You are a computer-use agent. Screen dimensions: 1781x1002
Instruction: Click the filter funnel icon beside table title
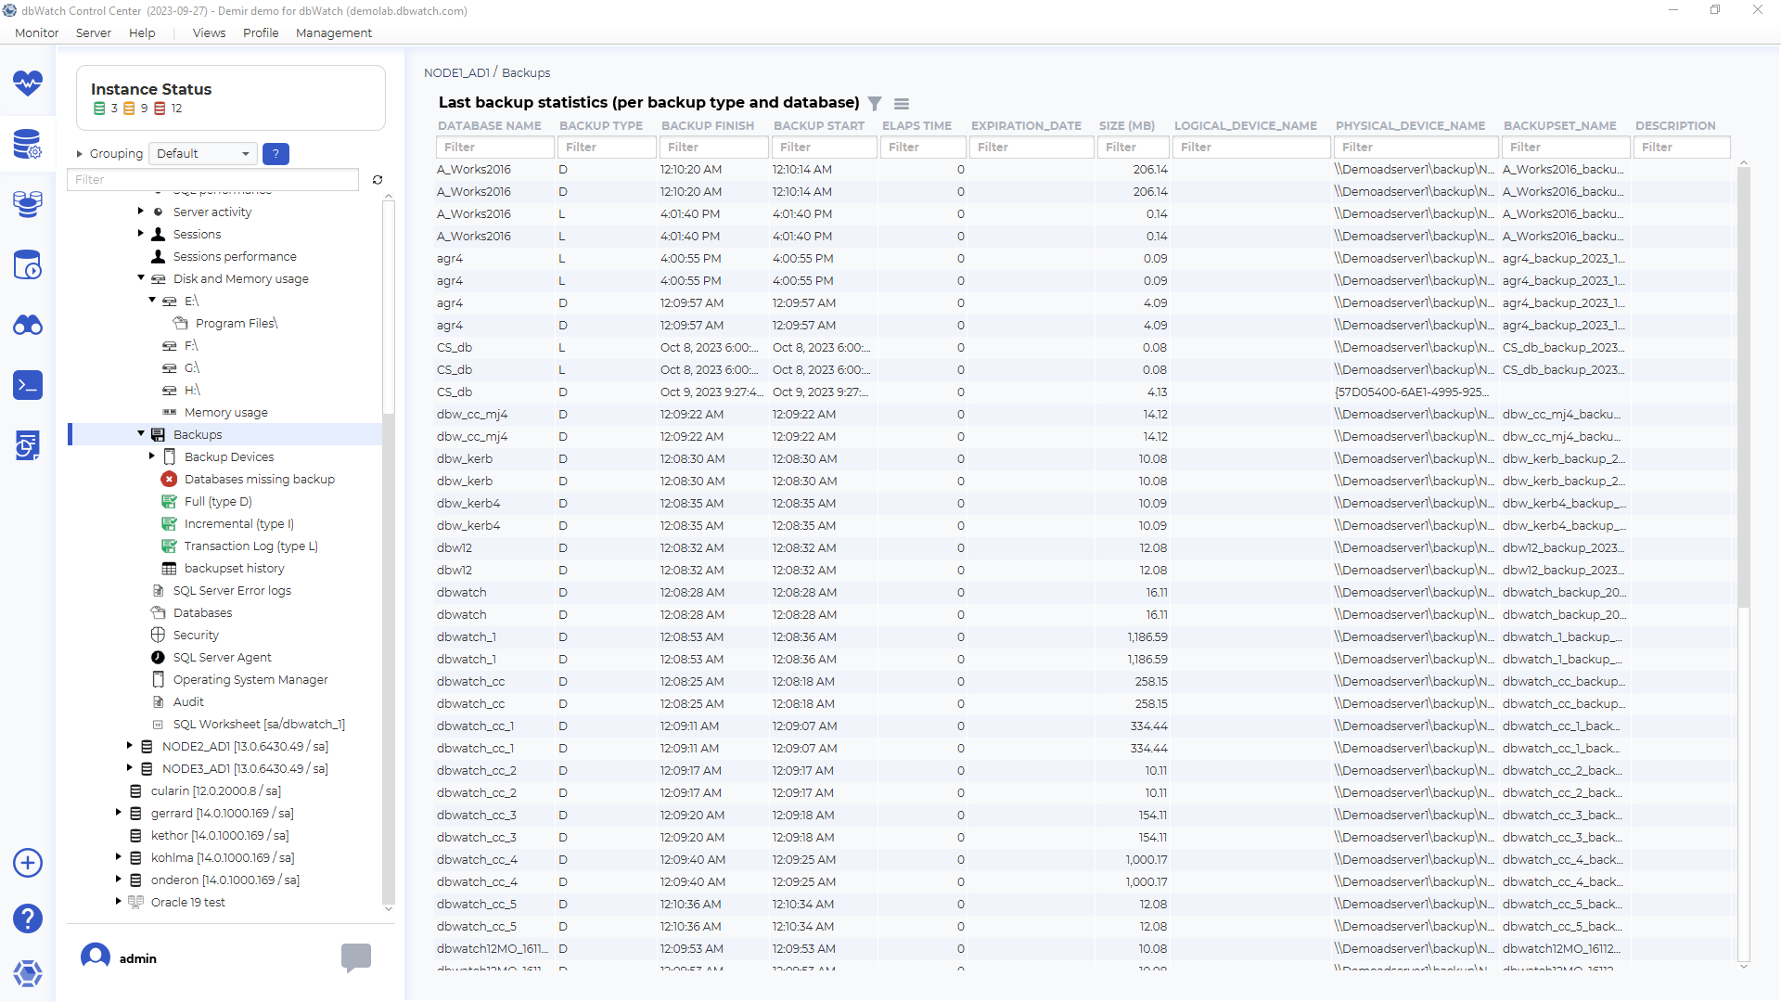point(875,103)
